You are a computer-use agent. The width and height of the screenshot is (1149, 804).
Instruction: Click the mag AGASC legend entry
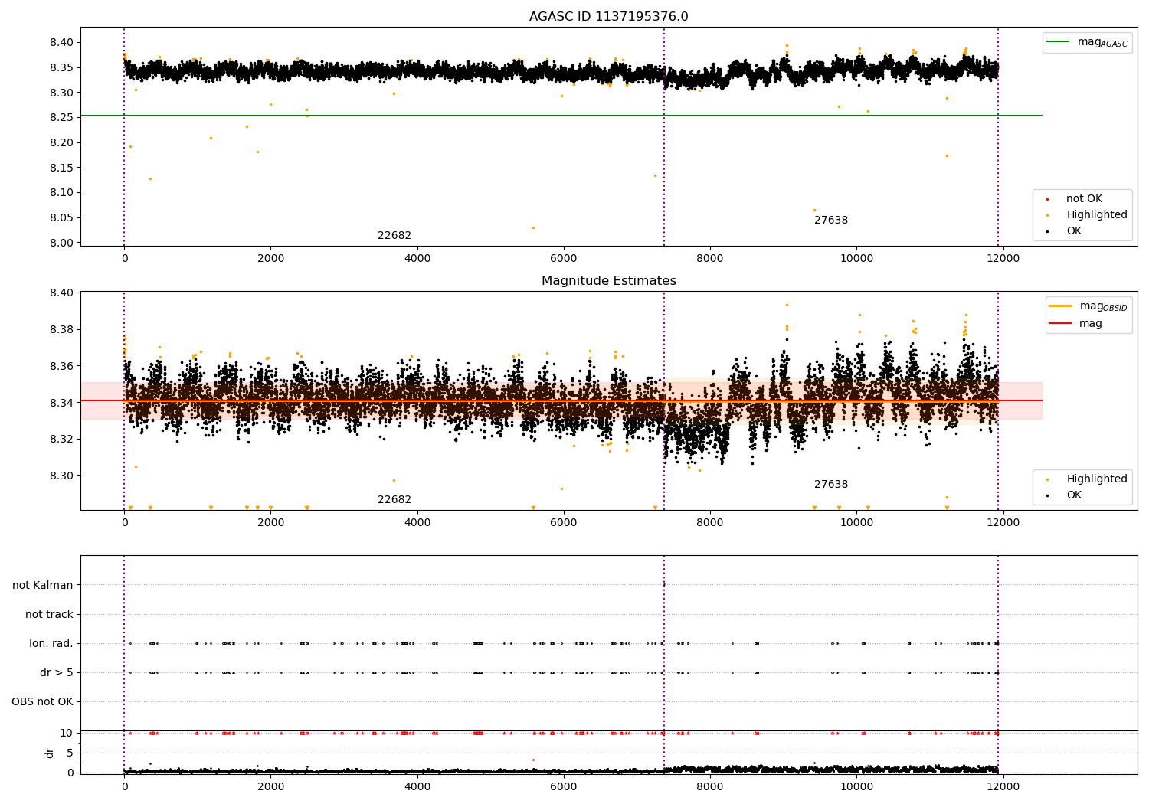tap(1087, 42)
